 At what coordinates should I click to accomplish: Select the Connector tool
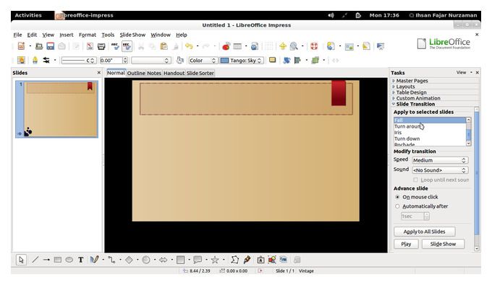point(111,260)
